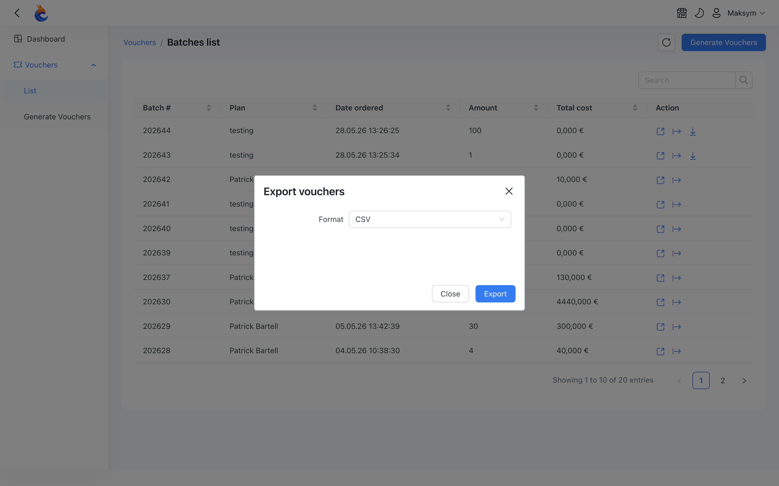This screenshot has width=779, height=486.
Task: Click batch number 202644 cell
Action: (157, 130)
